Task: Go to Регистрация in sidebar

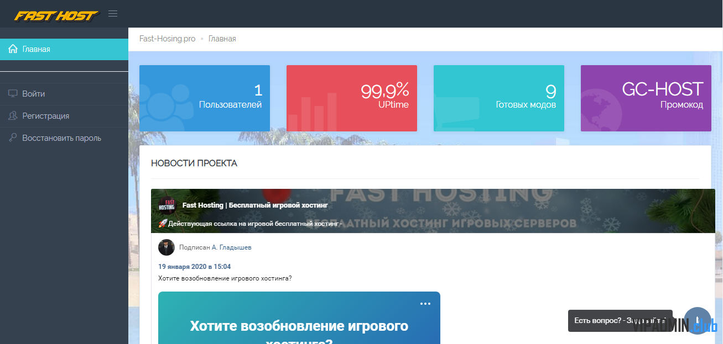Action: tap(64, 116)
